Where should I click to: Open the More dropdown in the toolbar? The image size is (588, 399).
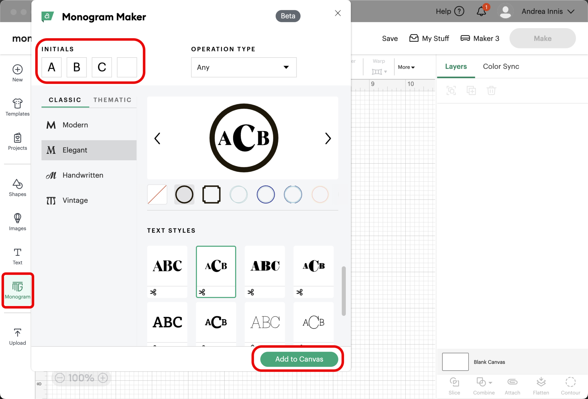[x=406, y=67]
